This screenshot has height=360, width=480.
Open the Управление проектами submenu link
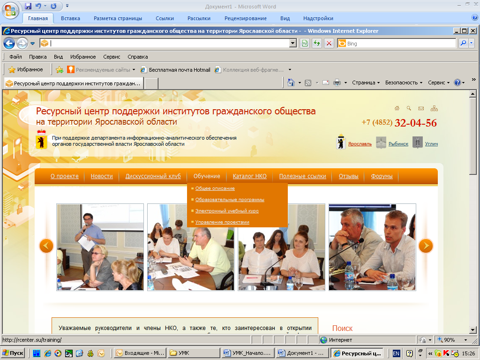(222, 222)
